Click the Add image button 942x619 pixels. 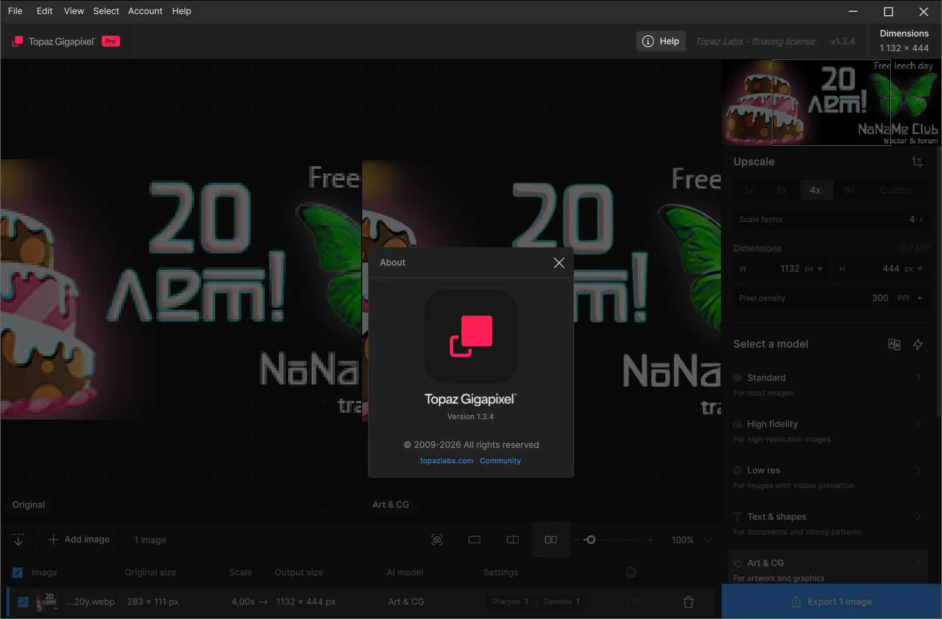(x=79, y=540)
